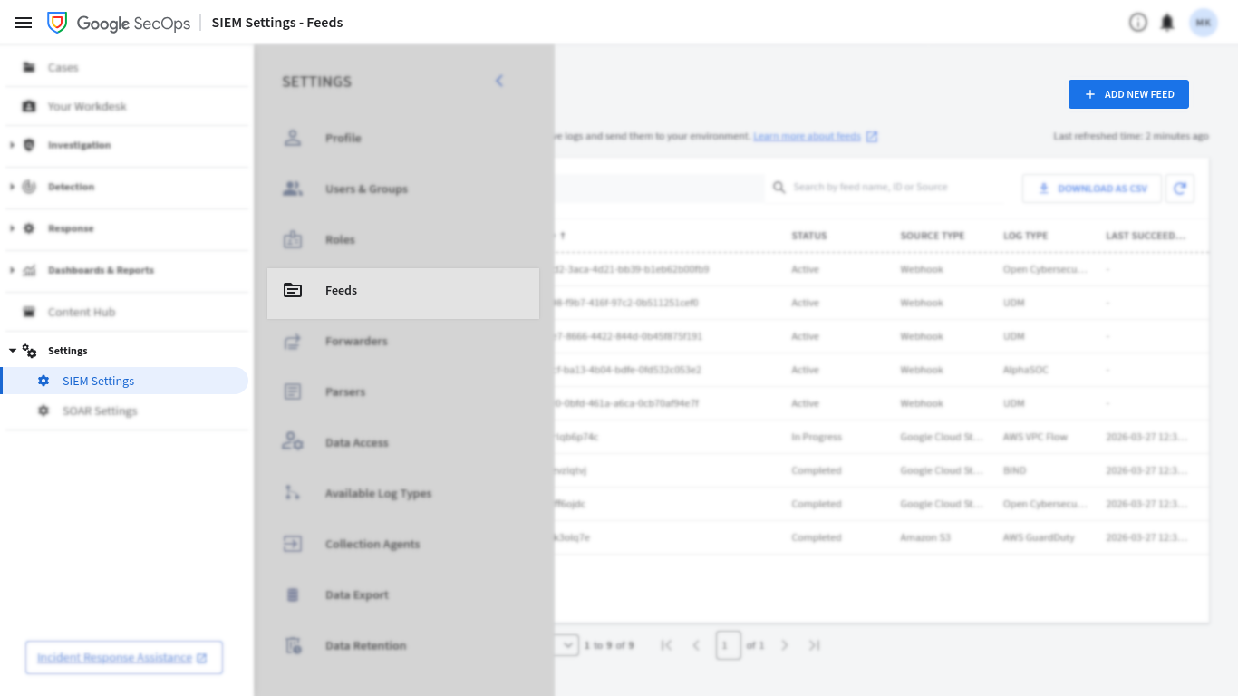Expand the Detection sidebar section
The height and width of the screenshot is (696, 1238).
point(11,187)
